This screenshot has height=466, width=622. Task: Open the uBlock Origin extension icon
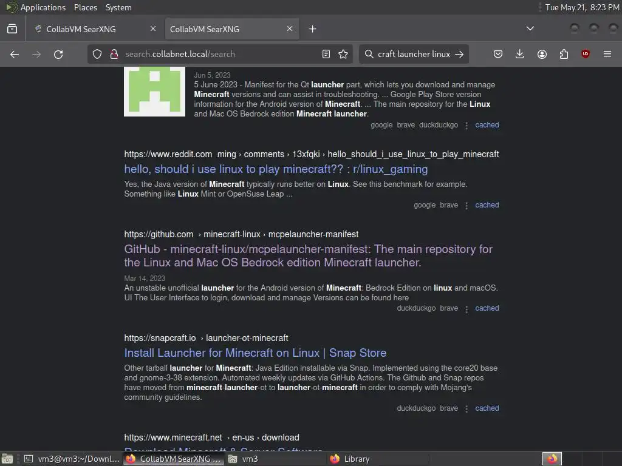[x=586, y=54]
